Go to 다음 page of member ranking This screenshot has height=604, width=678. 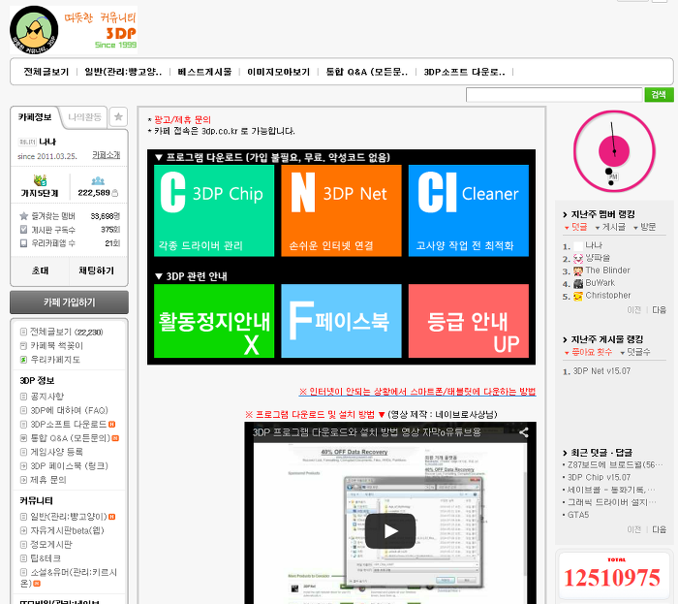[659, 310]
